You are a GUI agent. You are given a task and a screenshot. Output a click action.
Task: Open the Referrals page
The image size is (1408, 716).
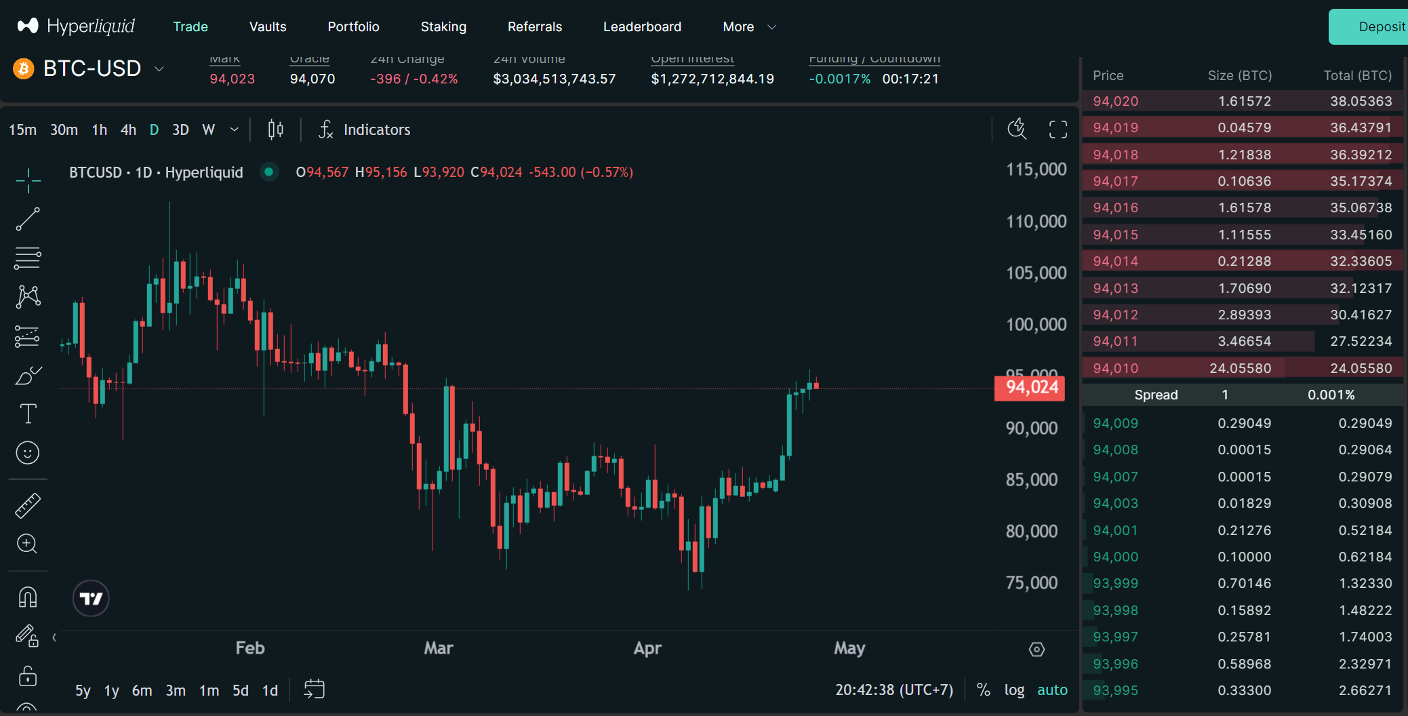pos(535,26)
